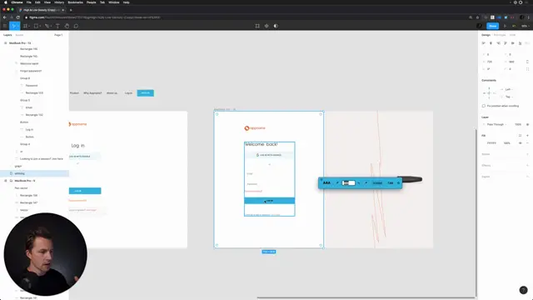Click Log in with Google button in selected frame
Screen dimensions: 533x300
270,155
